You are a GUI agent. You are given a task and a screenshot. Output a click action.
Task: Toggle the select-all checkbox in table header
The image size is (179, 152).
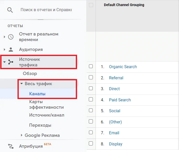point(91,5)
